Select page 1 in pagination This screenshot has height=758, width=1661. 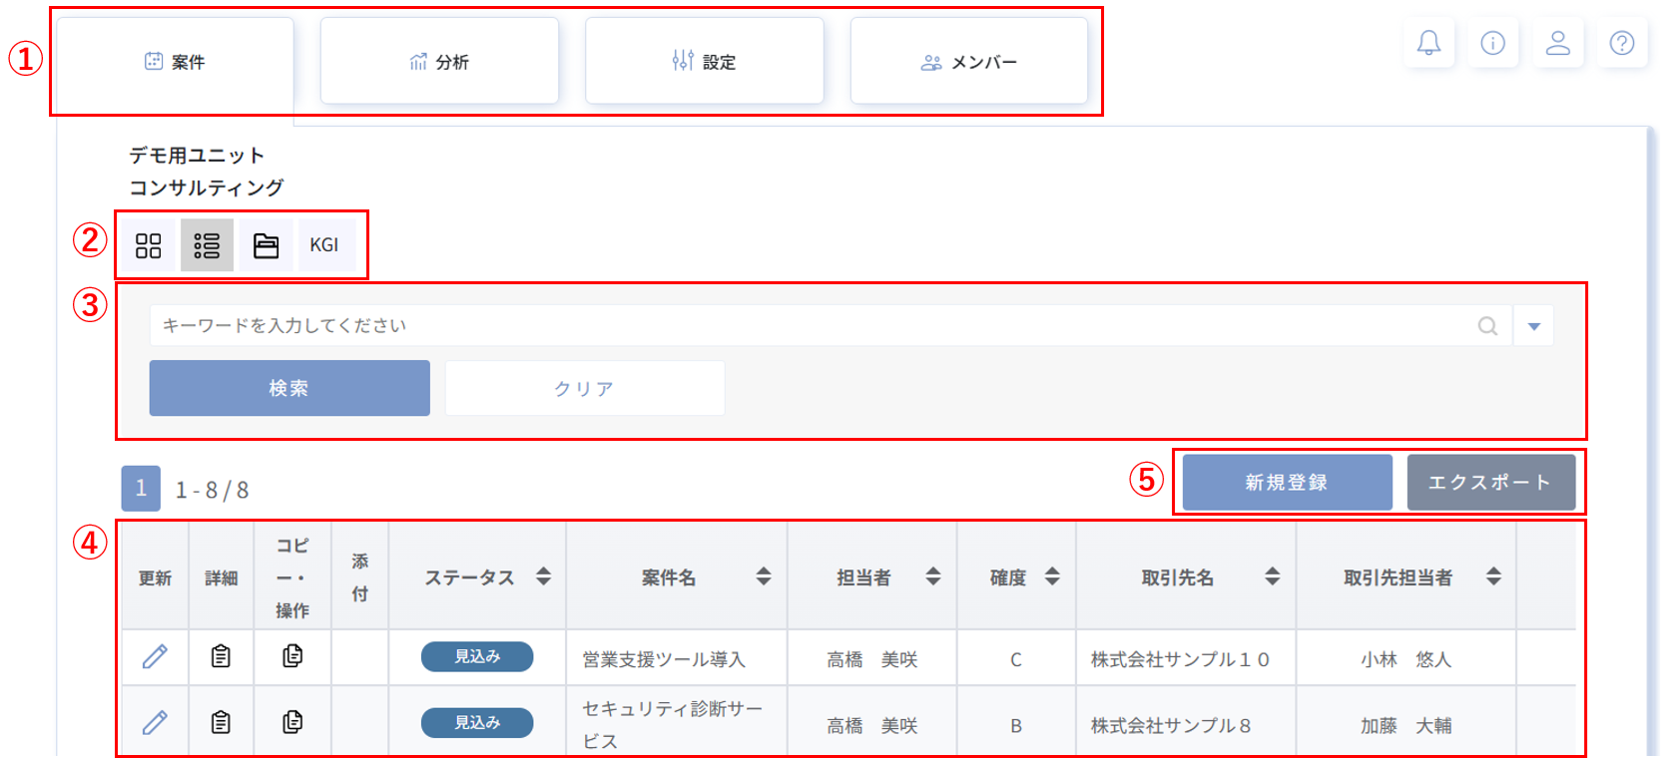[141, 489]
